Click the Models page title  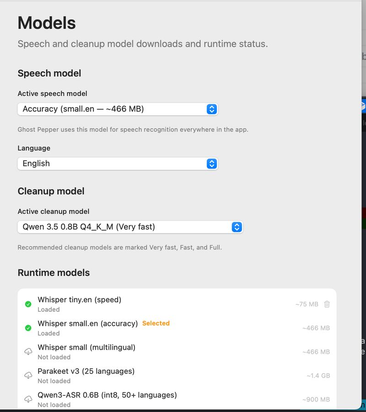tap(47, 23)
